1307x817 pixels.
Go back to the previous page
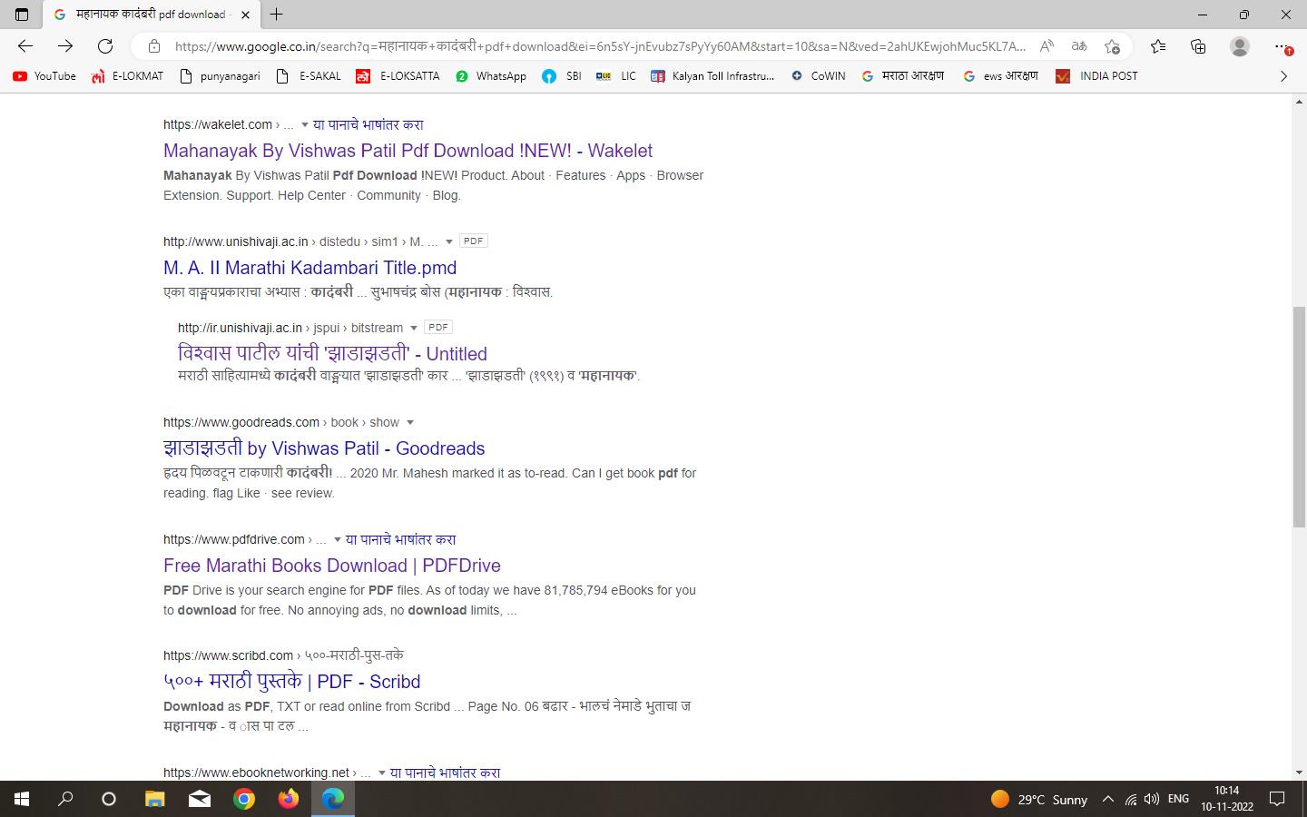[x=25, y=46]
